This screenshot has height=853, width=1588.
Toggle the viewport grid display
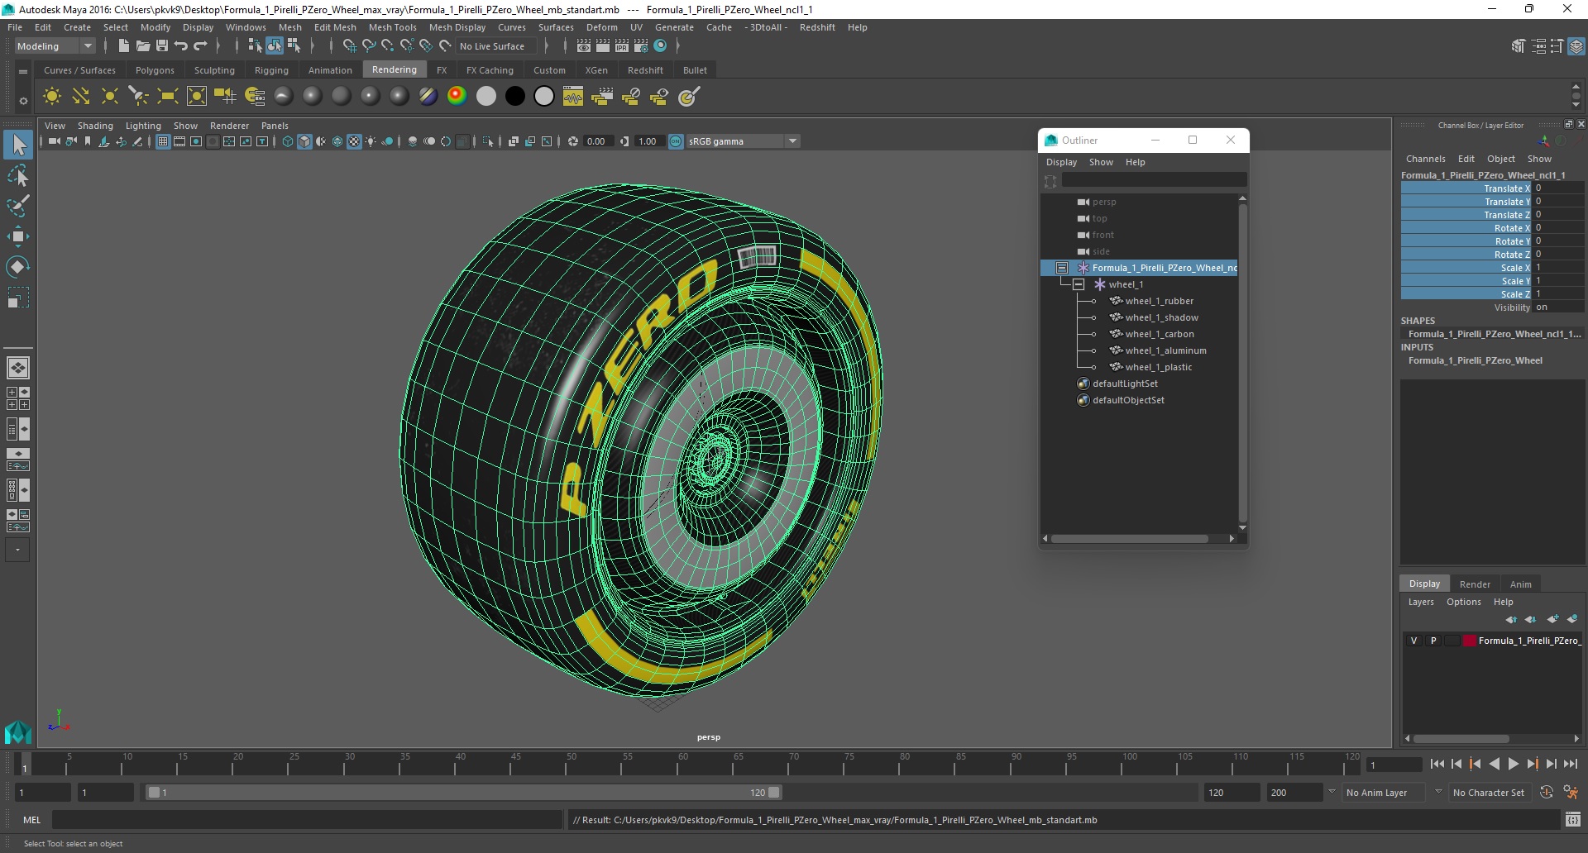(x=163, y=141)
